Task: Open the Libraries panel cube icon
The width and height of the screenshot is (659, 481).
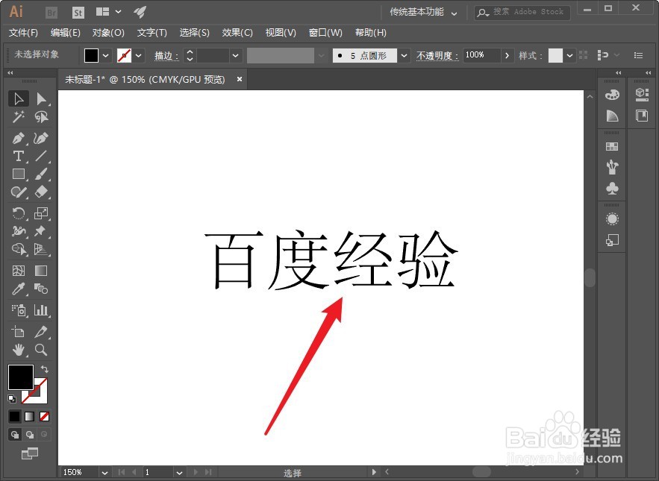Action: 642,94
